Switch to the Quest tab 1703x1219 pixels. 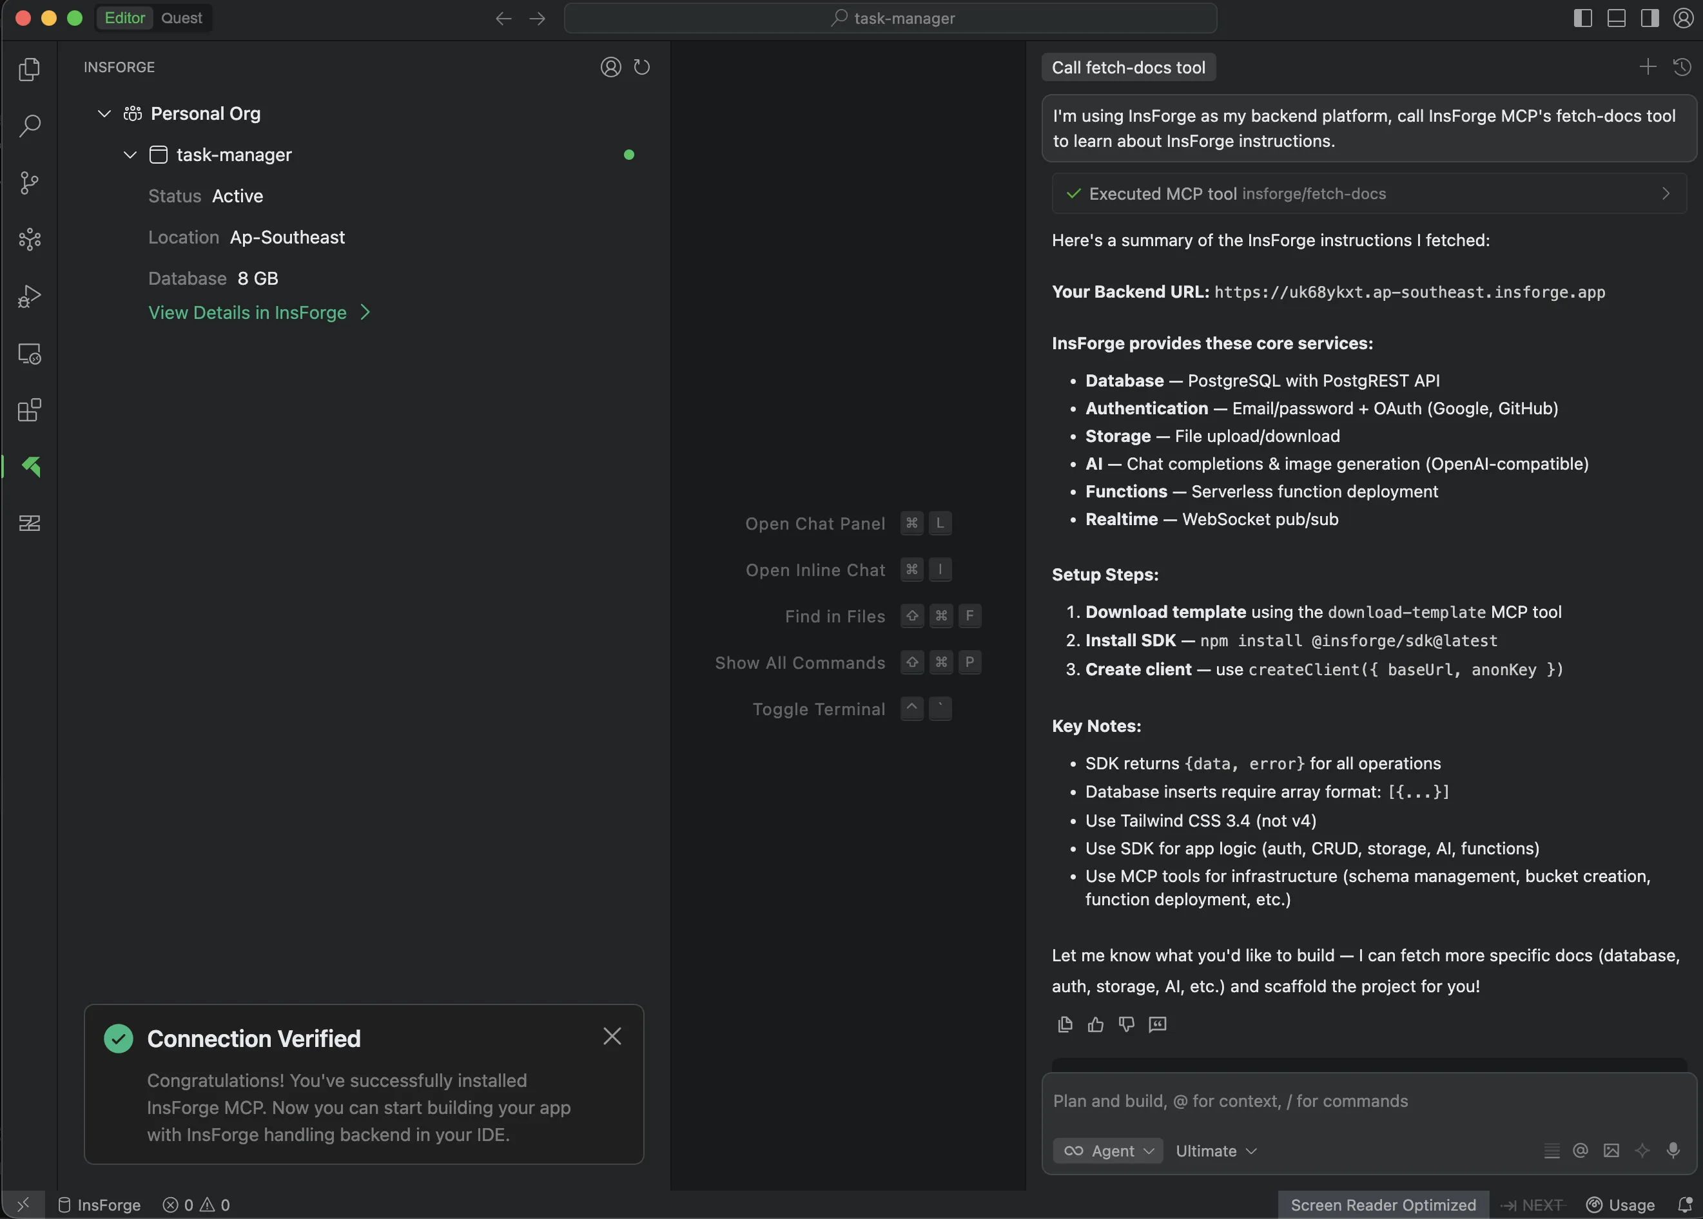[x=182, y=18]
